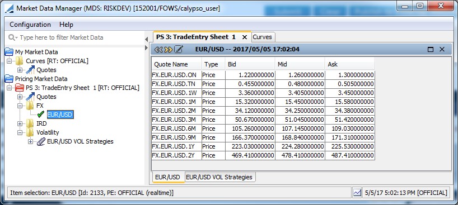This screenshot has height=205, width=458.
Task: Click the previous quotes double-arrow icon
Action: pos(158,50)
